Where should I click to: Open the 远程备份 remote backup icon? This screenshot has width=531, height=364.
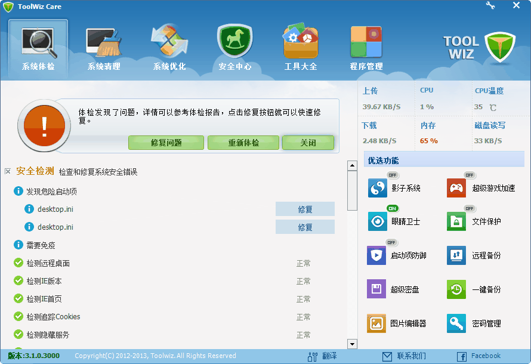[456, 255]
